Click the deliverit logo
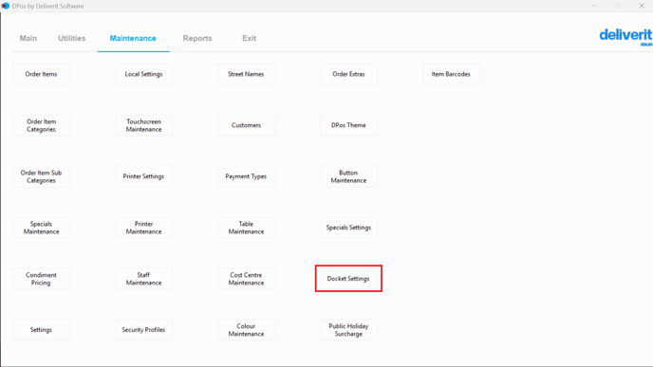653x367 pixels. [625, 37]
